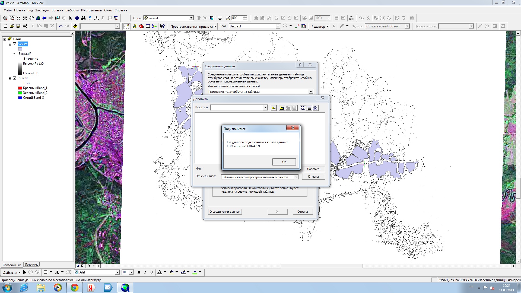This screenshot has height=293, width=521.
Task: Open the Инструменты menu
Action: (x=91, y=10)
